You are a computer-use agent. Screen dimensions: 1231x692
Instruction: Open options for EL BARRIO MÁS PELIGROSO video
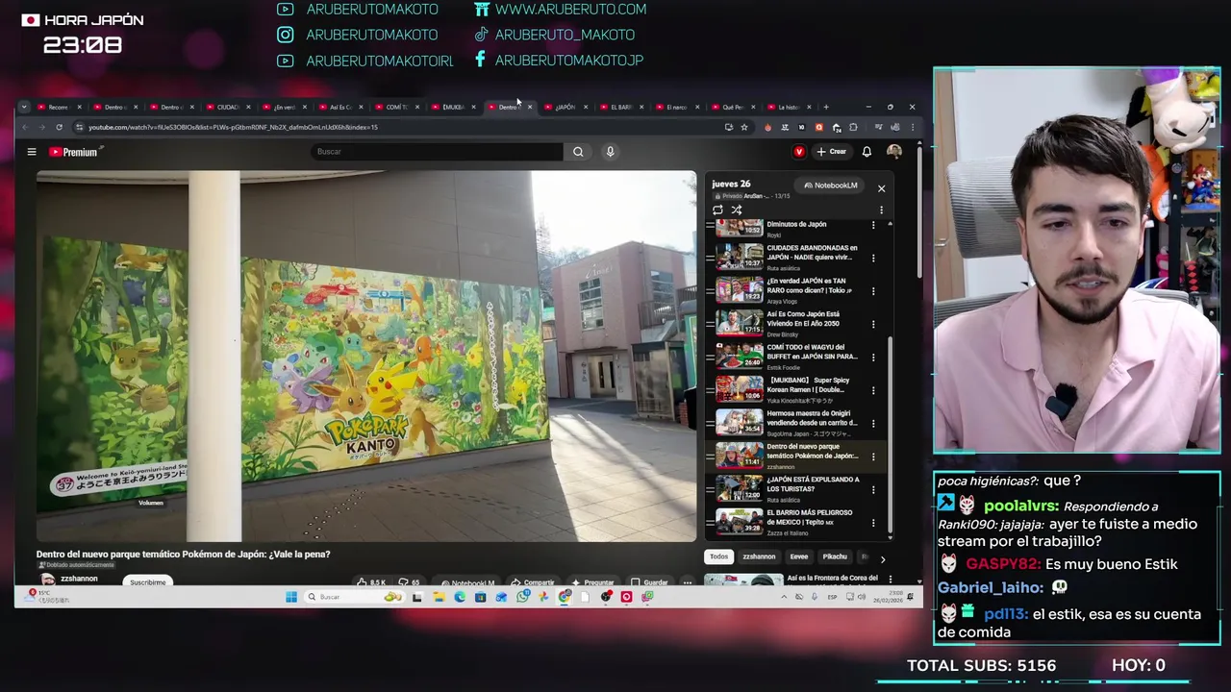click(x=873, y=523)
